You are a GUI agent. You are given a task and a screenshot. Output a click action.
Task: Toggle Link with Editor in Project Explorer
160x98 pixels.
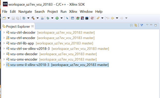[135, 25]
